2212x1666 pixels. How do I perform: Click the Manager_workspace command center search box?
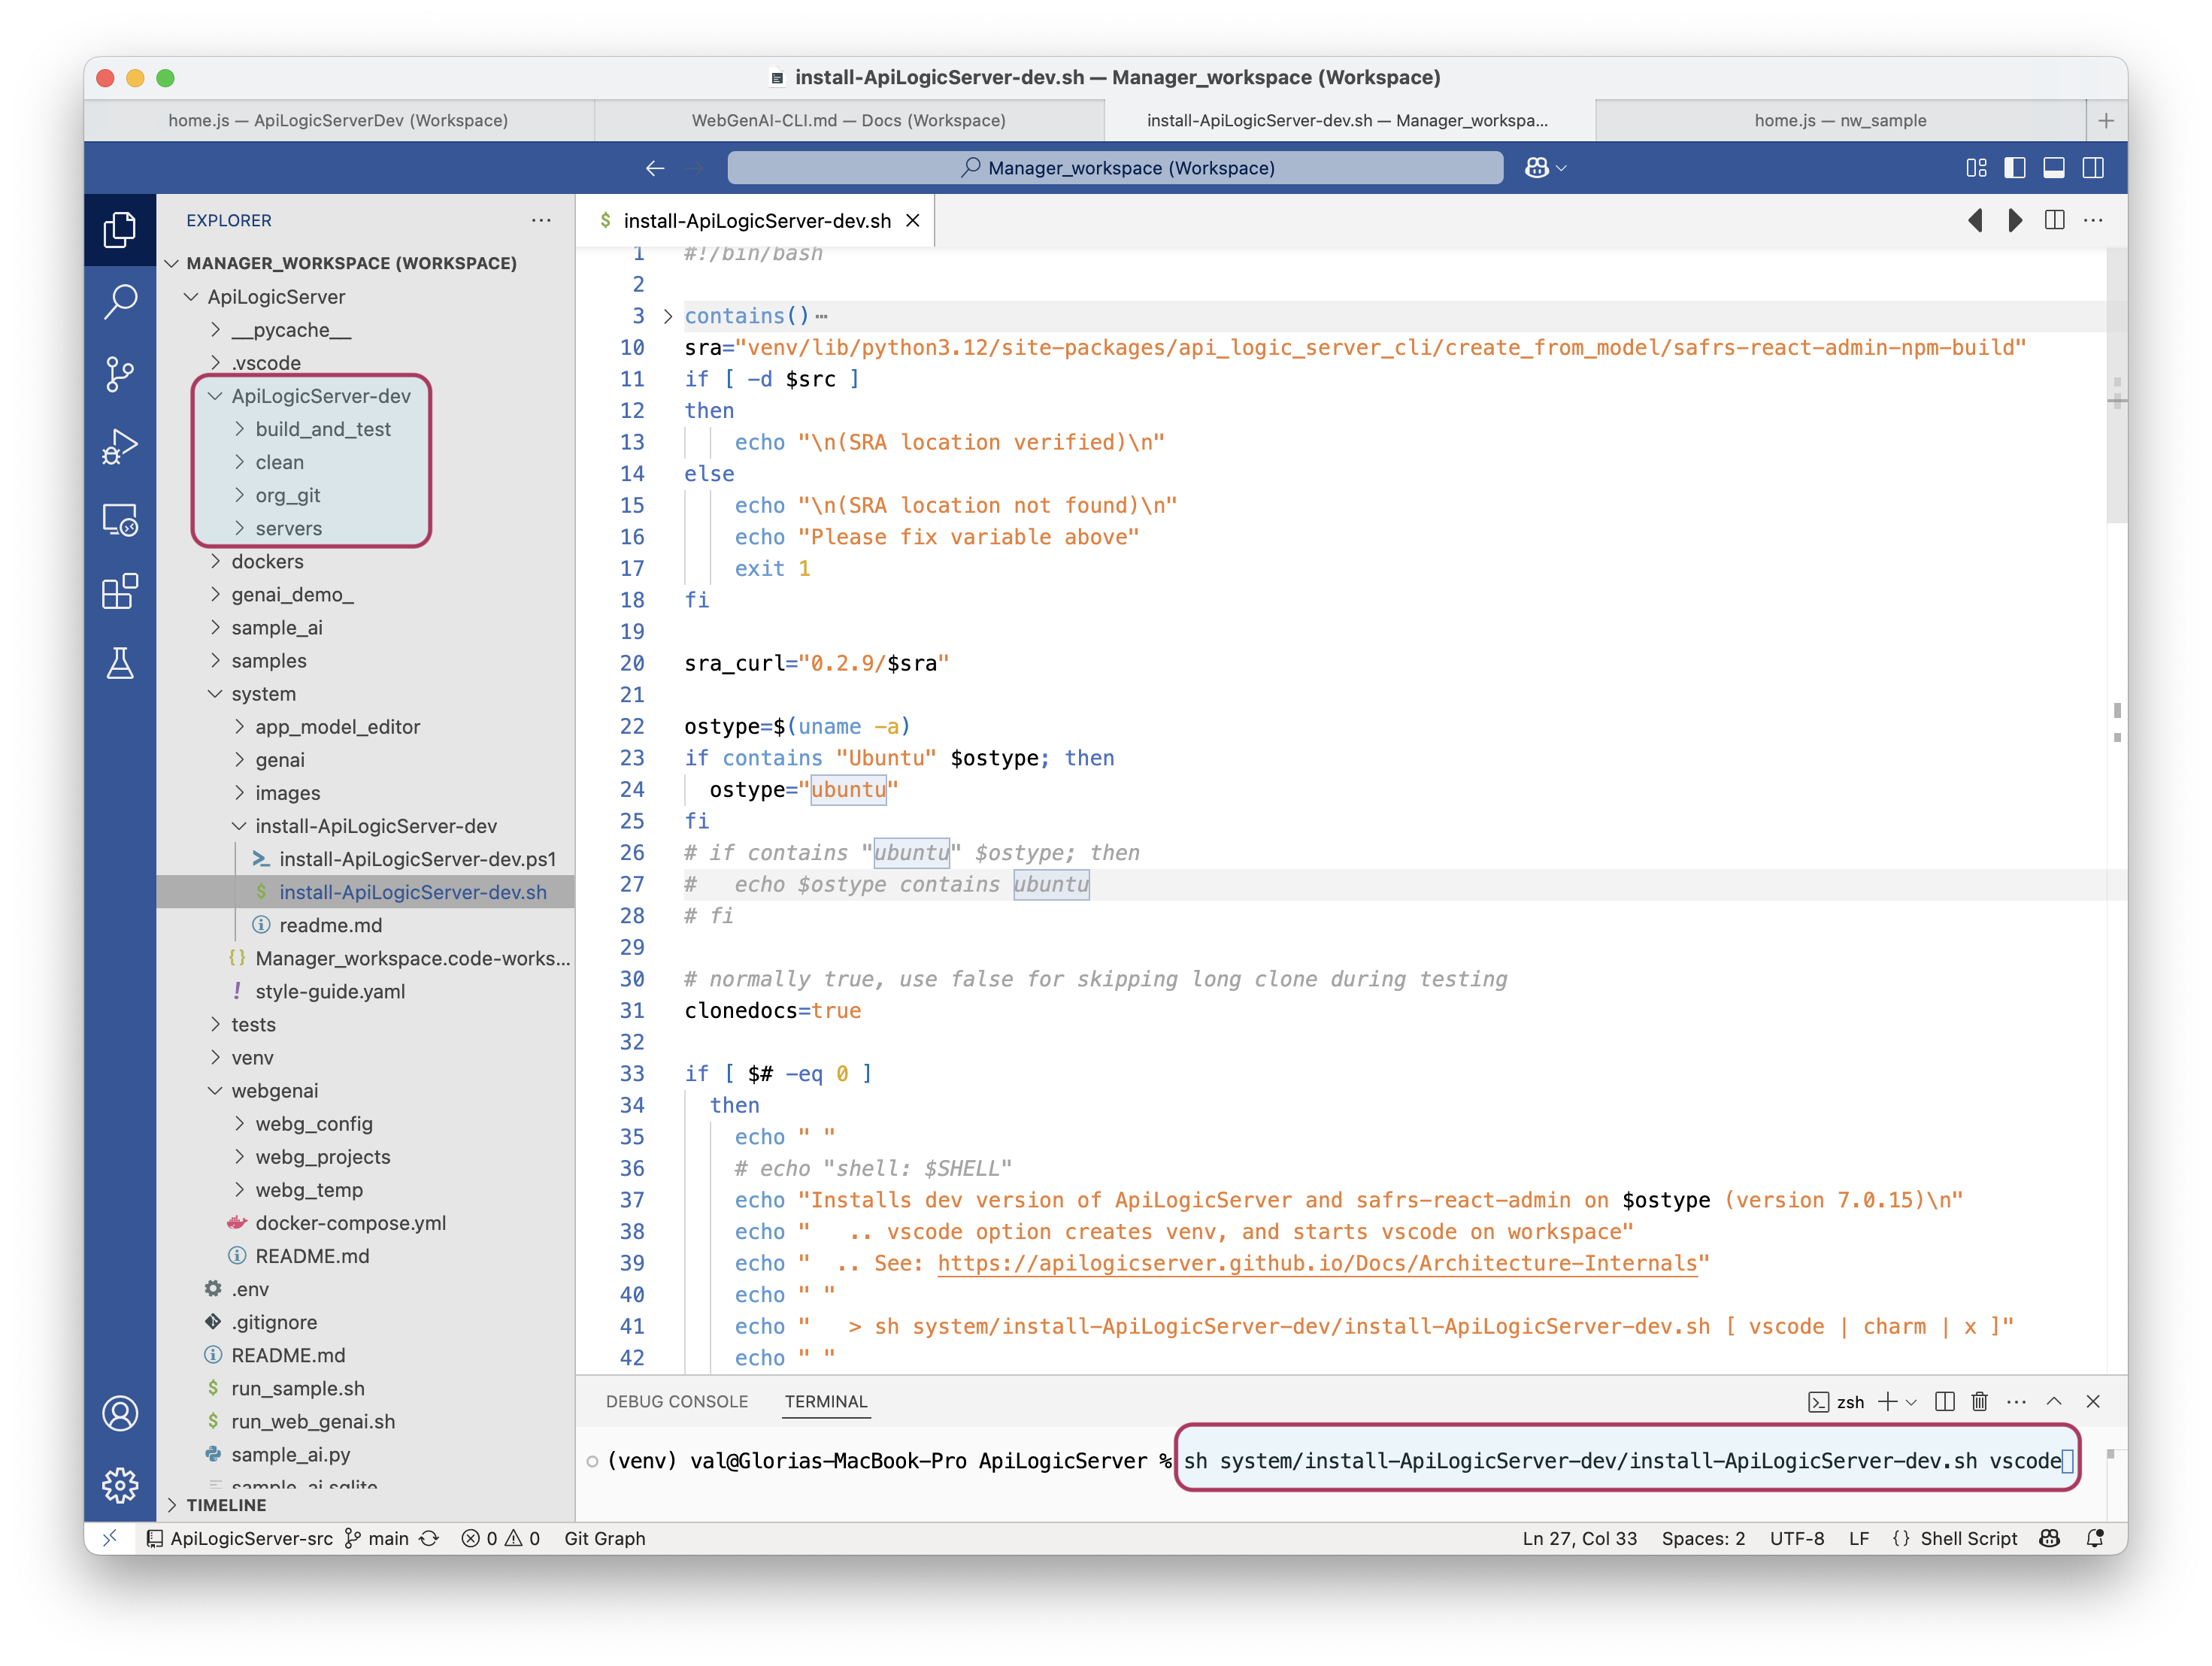click(1115, 168)
